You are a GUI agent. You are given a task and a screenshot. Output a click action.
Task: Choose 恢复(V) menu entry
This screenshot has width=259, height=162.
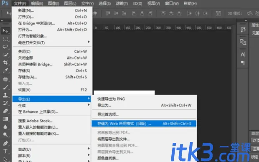tap(52, 90)
